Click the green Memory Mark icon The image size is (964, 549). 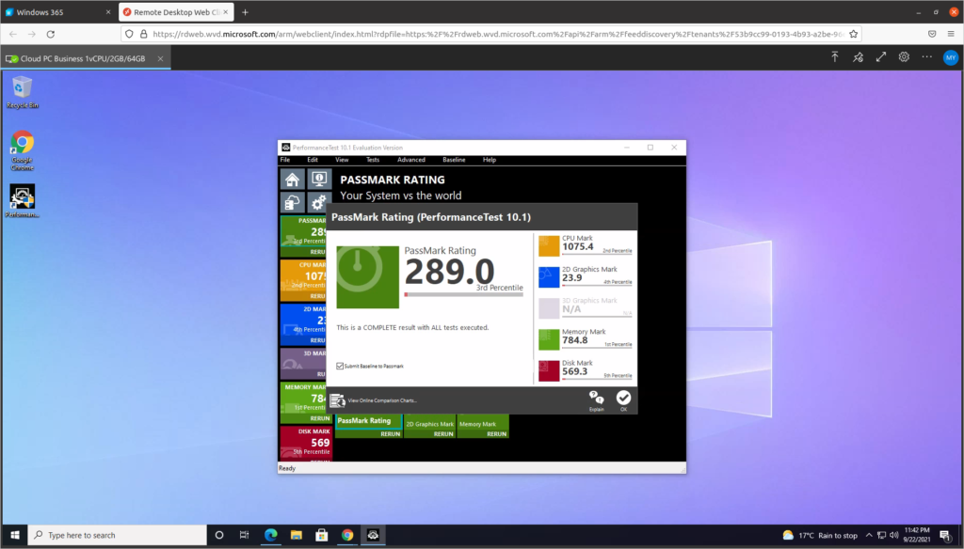point(549,339)
